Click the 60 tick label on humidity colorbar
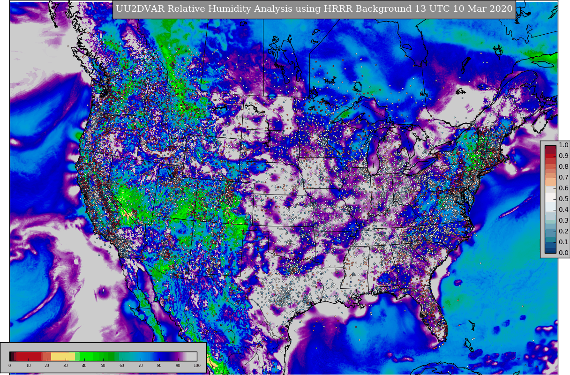The width and height of the screenshot is (570, 375). pyautogui.click(x=122, y=366)
